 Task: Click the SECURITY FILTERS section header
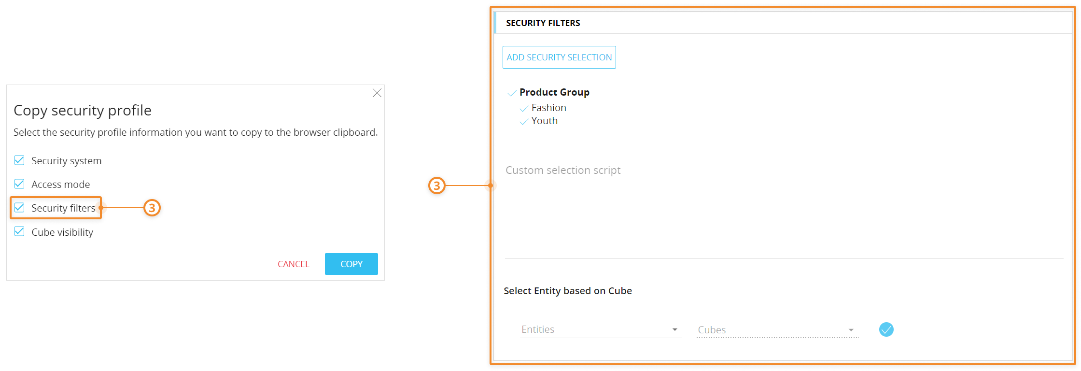pos(543,23)
